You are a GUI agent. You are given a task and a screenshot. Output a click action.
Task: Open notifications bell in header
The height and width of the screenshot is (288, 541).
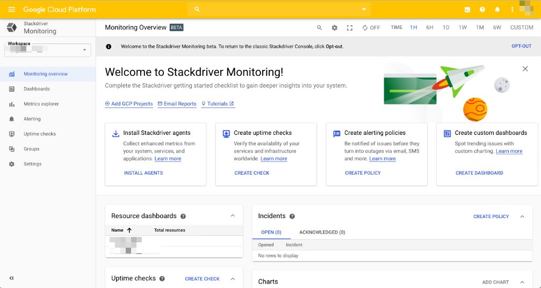pyautogui.click(x=497, y=10)
